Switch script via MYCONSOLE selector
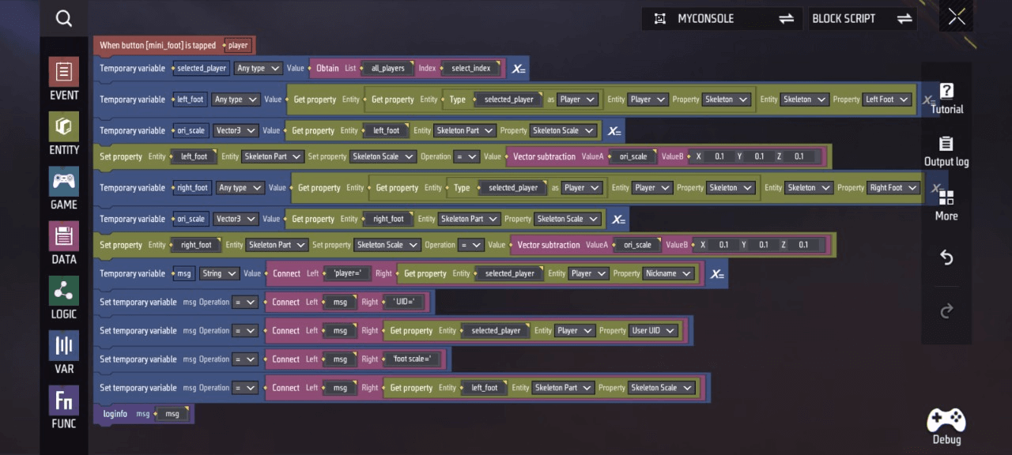 [x=723, y=18]
